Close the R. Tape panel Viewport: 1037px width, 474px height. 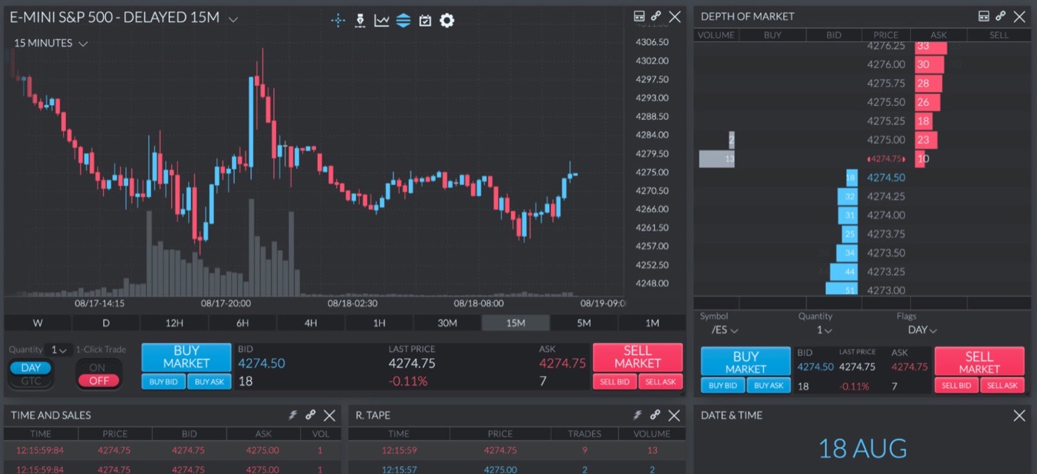(674, 415)
